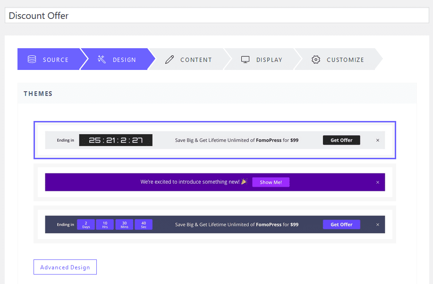Viewport: 433px width, 284px height.
Task: Click the 10 Hrs countdown box
Action: [105, 224]
